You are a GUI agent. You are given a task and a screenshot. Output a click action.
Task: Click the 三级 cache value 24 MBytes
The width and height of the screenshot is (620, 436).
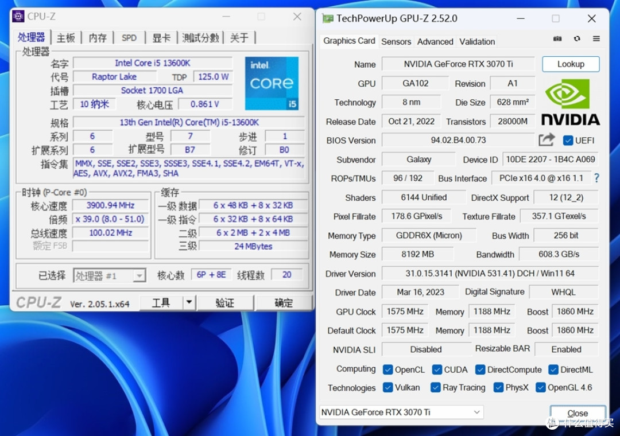tap(253, 246)
